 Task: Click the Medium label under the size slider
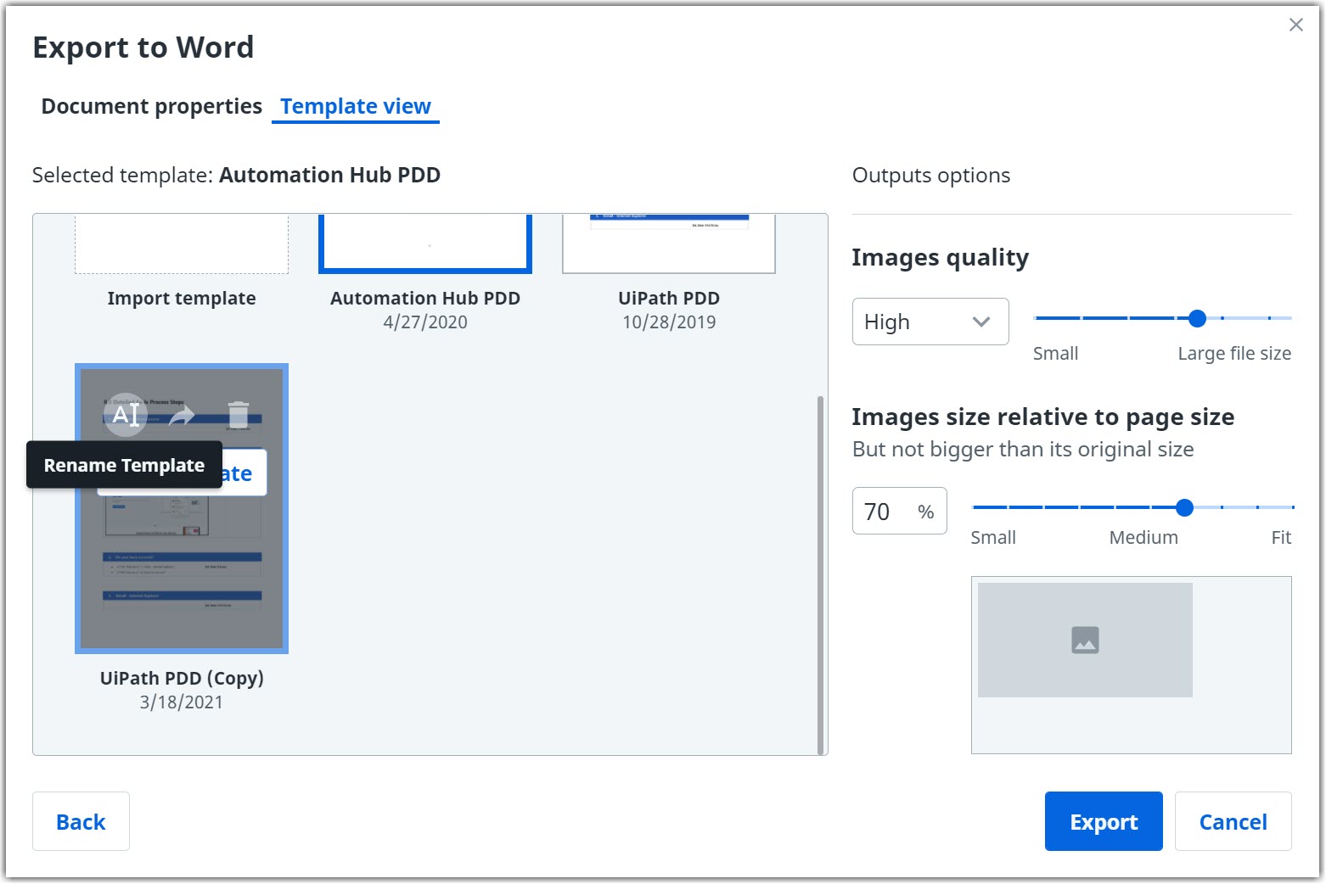tap(1143, 537)
